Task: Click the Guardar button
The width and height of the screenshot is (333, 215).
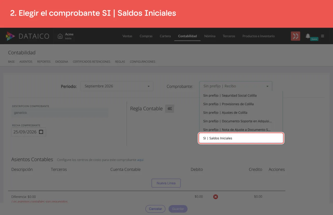Action: pos(178,209)
